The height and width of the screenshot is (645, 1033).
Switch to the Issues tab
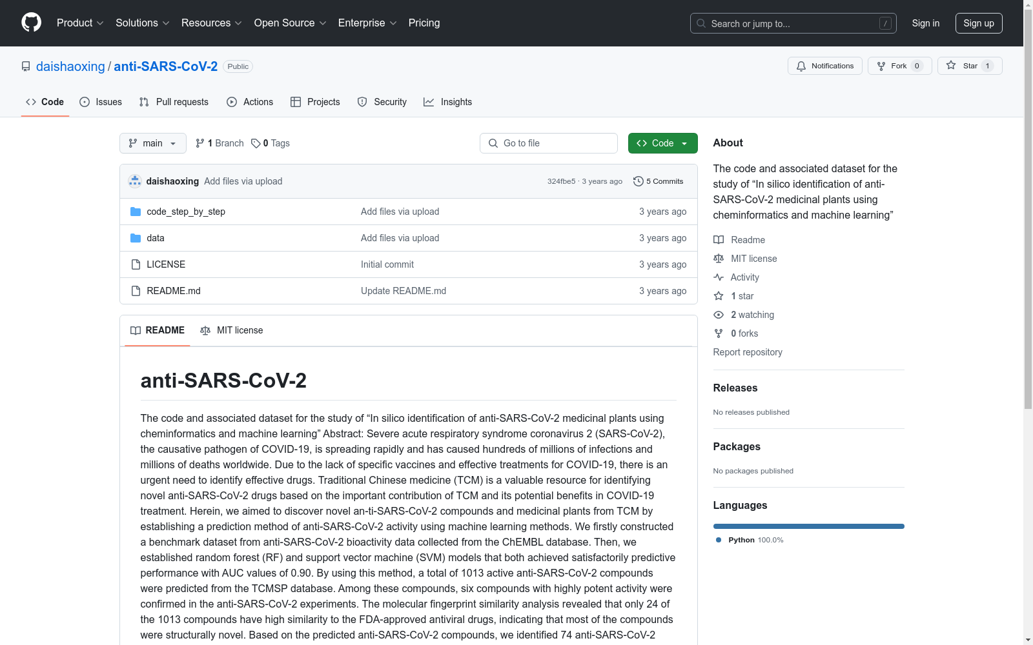pyautogui.click(x=101, y=102)
